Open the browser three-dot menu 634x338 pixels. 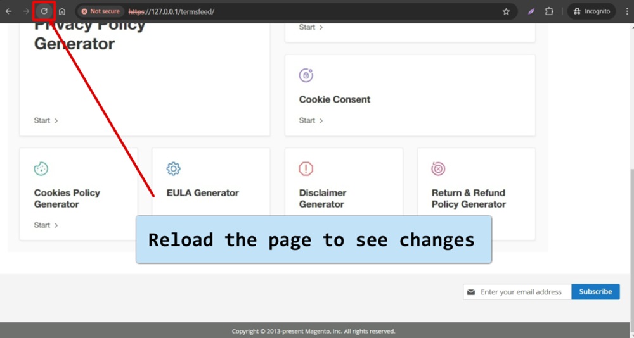627,11
